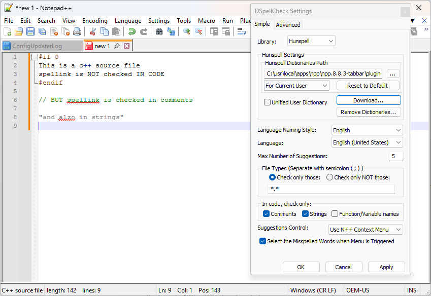Click Cancel in DSpellCheck Settings
The width and height of the screenshot is (431, 296).
344,267
